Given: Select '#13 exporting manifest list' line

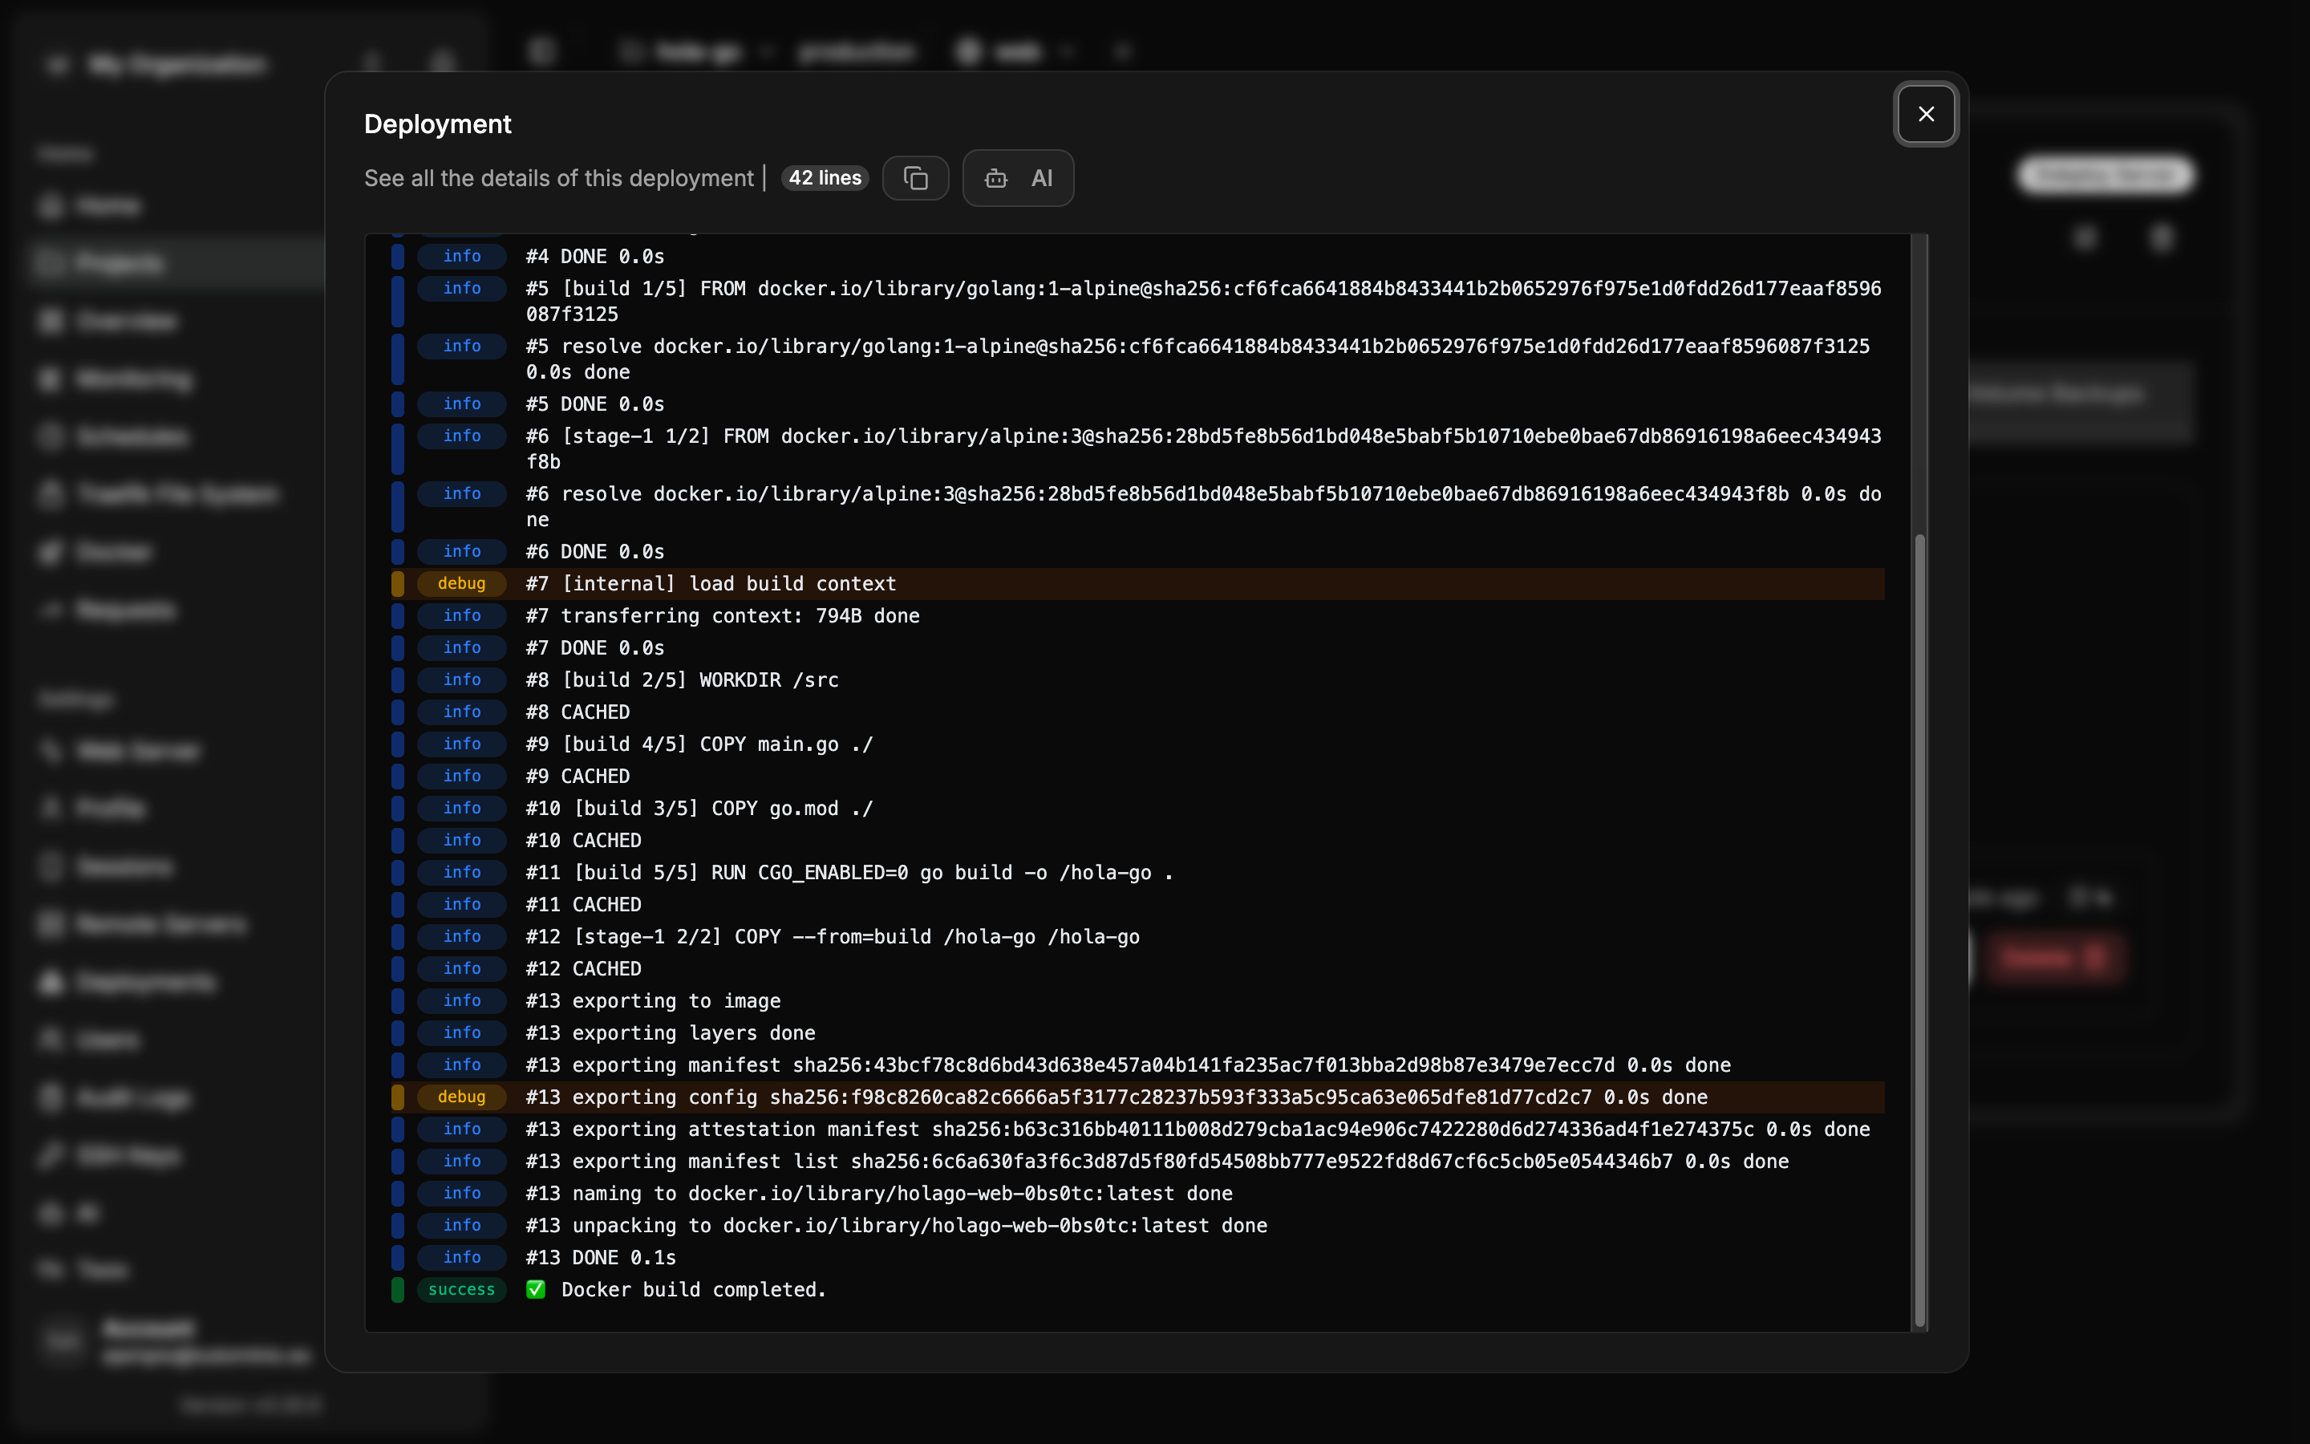Looking at the screenshot, I should coord(1138,1162).
